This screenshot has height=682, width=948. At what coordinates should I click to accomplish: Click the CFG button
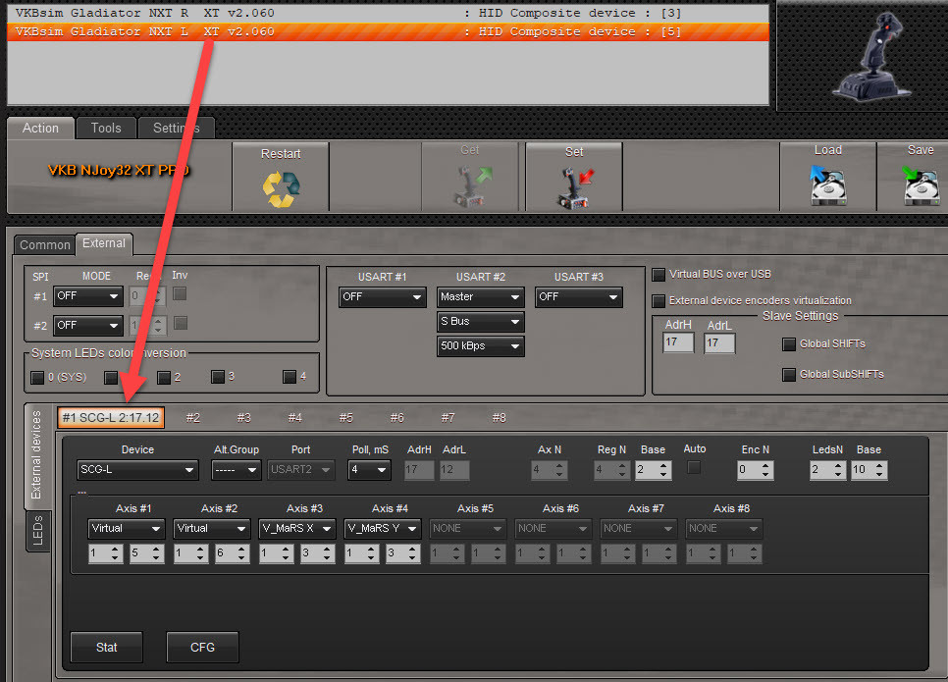pos(202,648)
